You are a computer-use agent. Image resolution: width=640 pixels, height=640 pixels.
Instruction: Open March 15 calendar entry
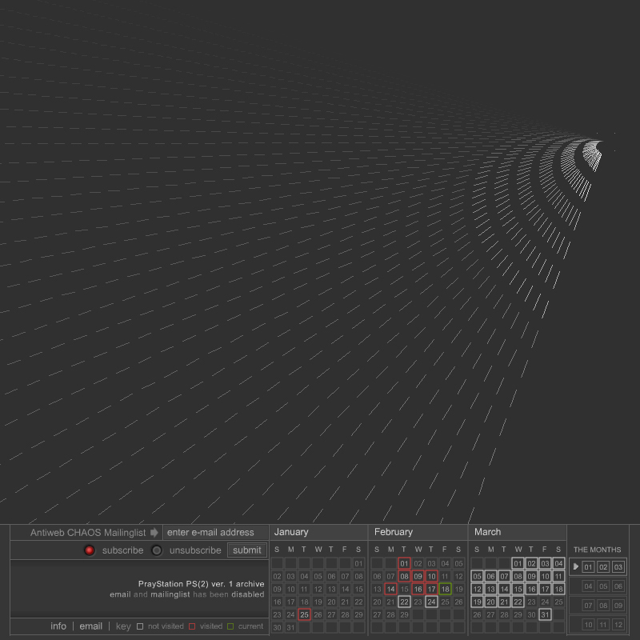[518, 590]
